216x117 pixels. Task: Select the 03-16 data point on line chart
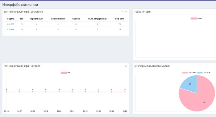click(x=6, y=92)
